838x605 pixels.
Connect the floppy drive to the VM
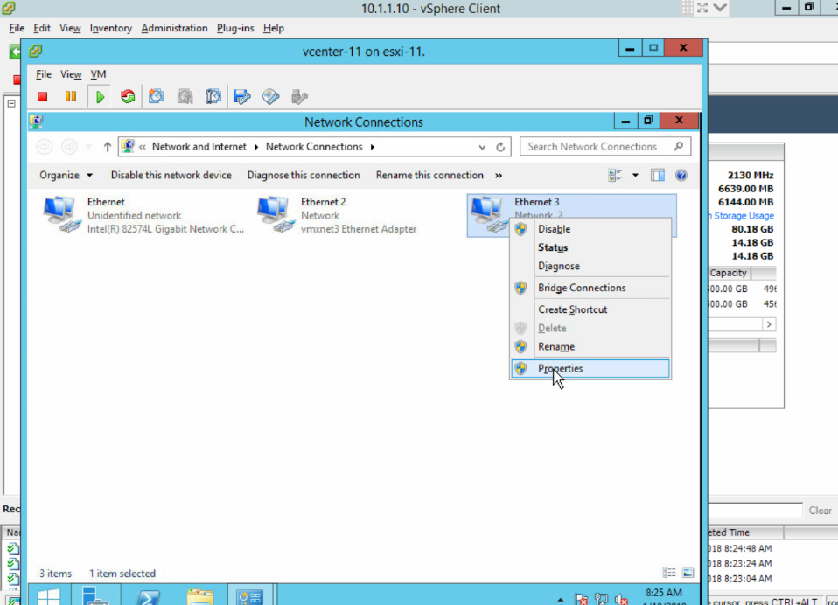point(241,96)
